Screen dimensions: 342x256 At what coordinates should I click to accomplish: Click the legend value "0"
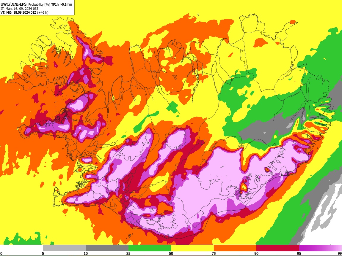coord(1,253)
